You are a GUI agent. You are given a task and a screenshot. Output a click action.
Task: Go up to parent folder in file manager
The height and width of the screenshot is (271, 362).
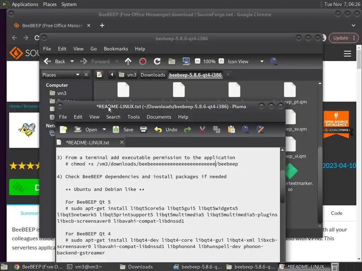128,61
